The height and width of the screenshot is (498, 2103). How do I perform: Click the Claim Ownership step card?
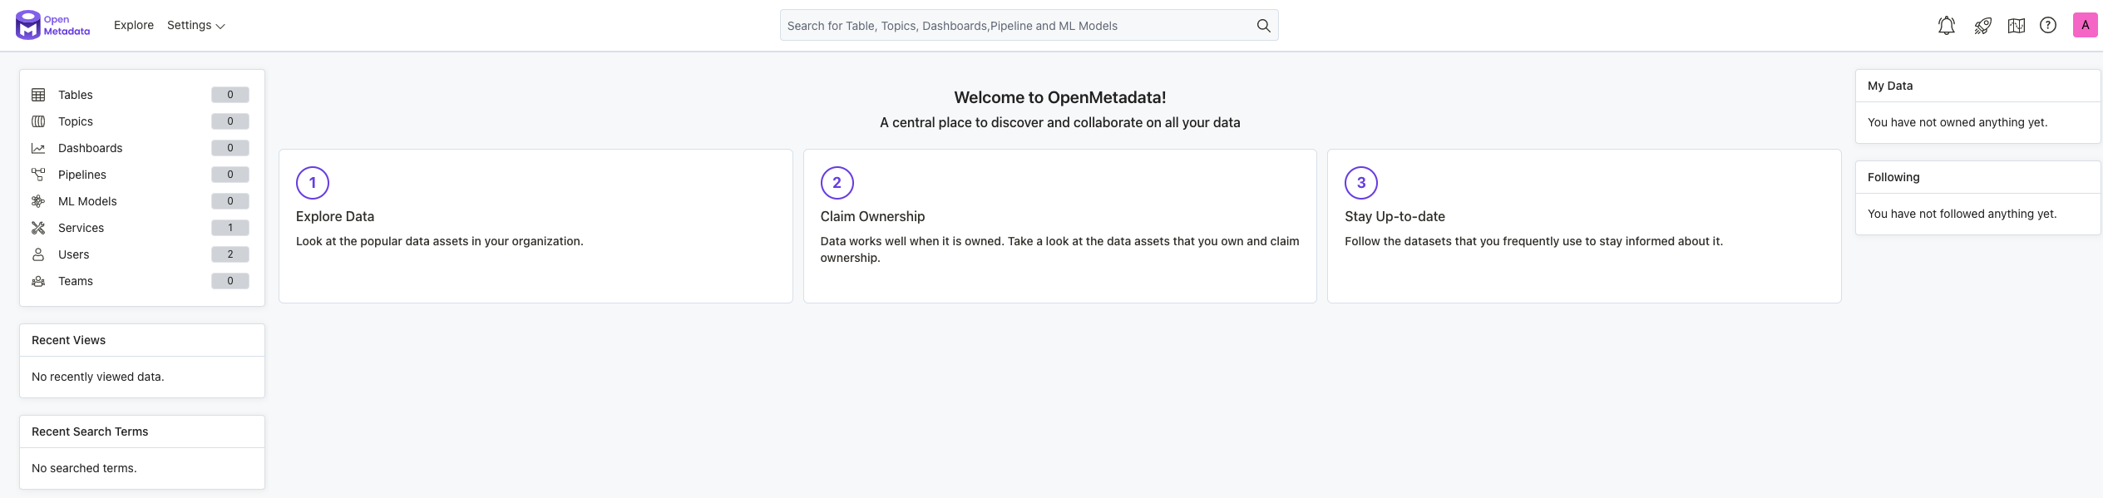1059,225
